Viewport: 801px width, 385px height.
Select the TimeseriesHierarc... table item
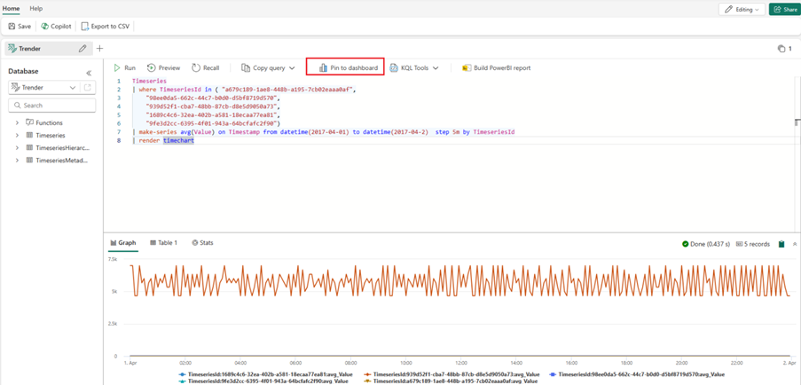coord(57,147)
